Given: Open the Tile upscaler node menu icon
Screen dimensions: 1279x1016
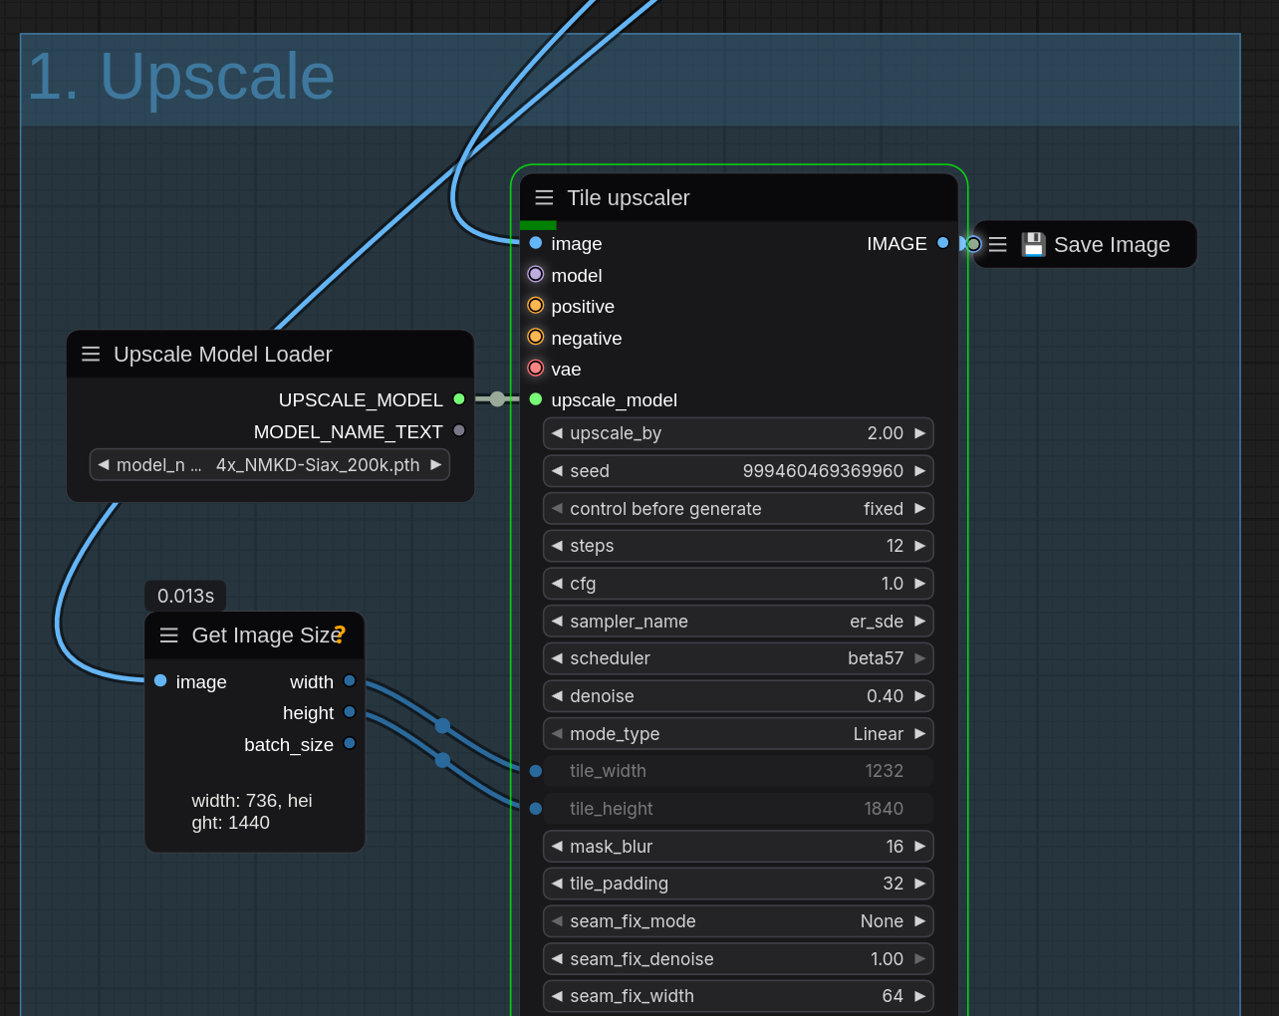Looking at the screenshot, I should [x=544, y=198].
